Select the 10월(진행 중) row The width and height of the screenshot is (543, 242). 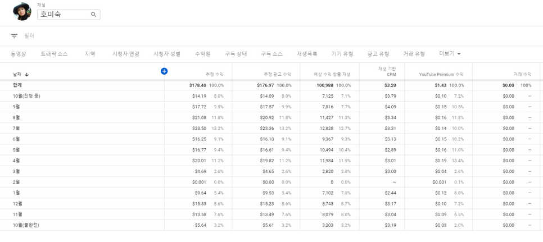26,96
